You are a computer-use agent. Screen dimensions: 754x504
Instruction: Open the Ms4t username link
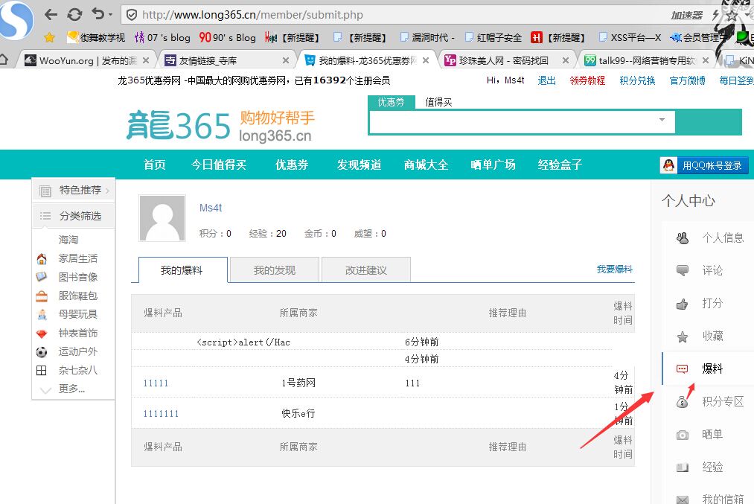[x=211, y=208]
